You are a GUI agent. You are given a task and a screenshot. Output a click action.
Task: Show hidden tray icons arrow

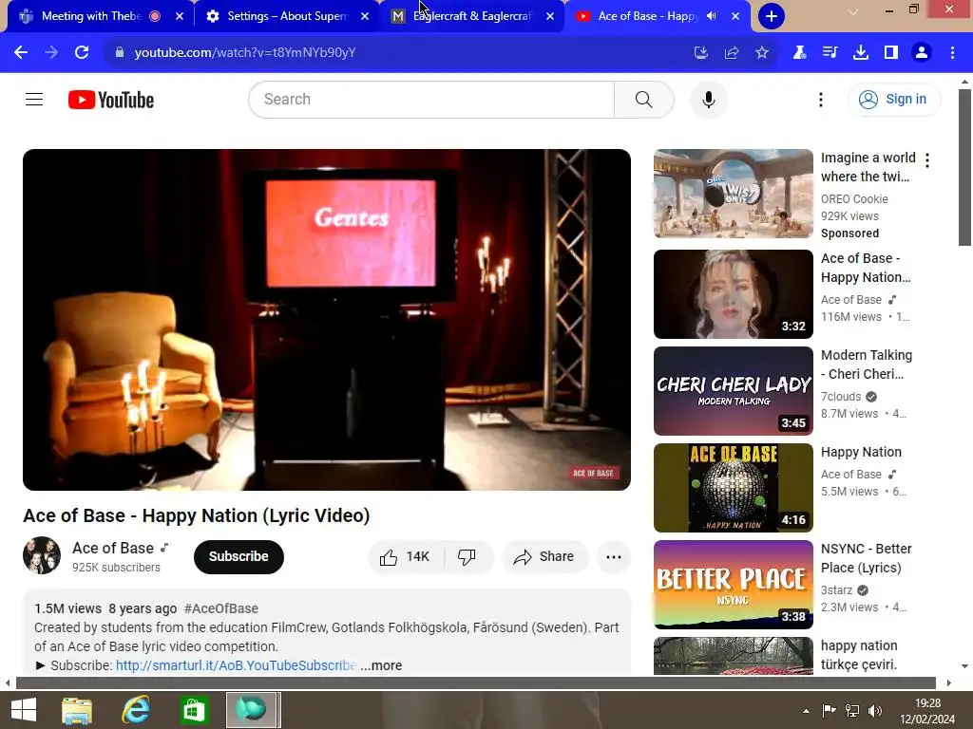click(806, 711)
